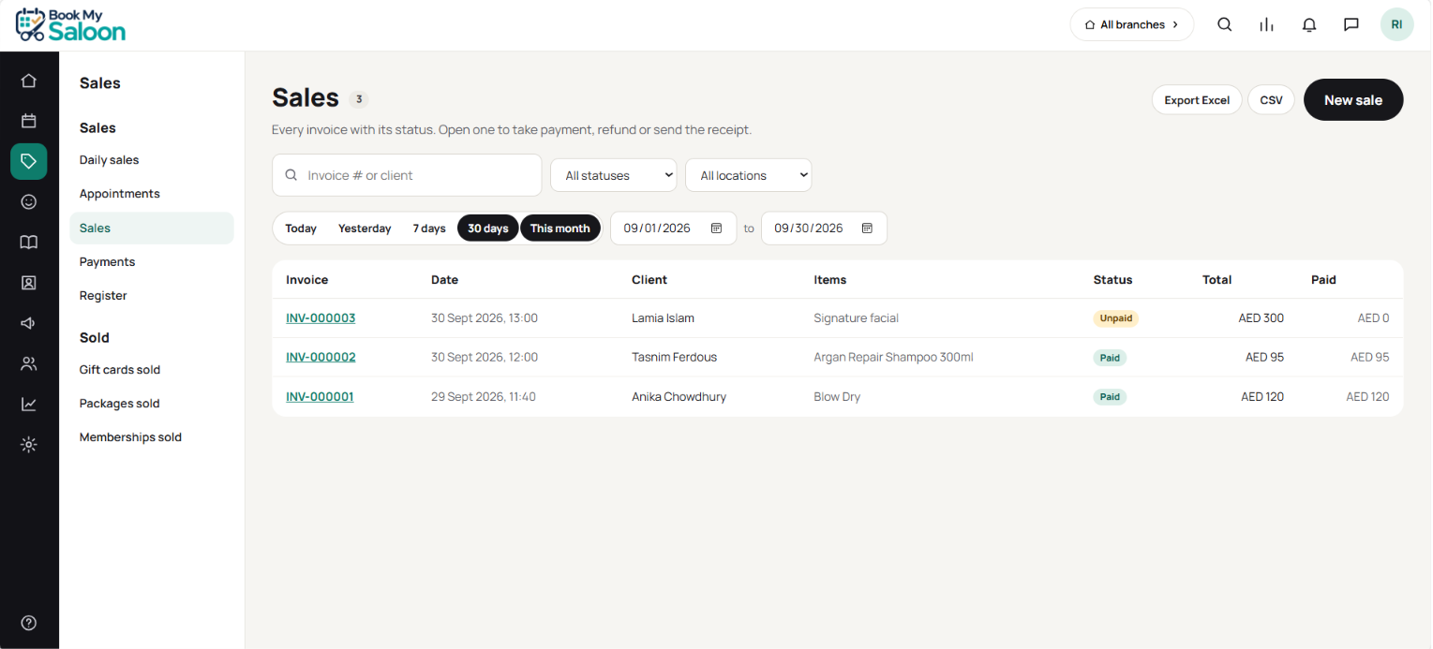Select the Yesterday date range

click(365, 229)
